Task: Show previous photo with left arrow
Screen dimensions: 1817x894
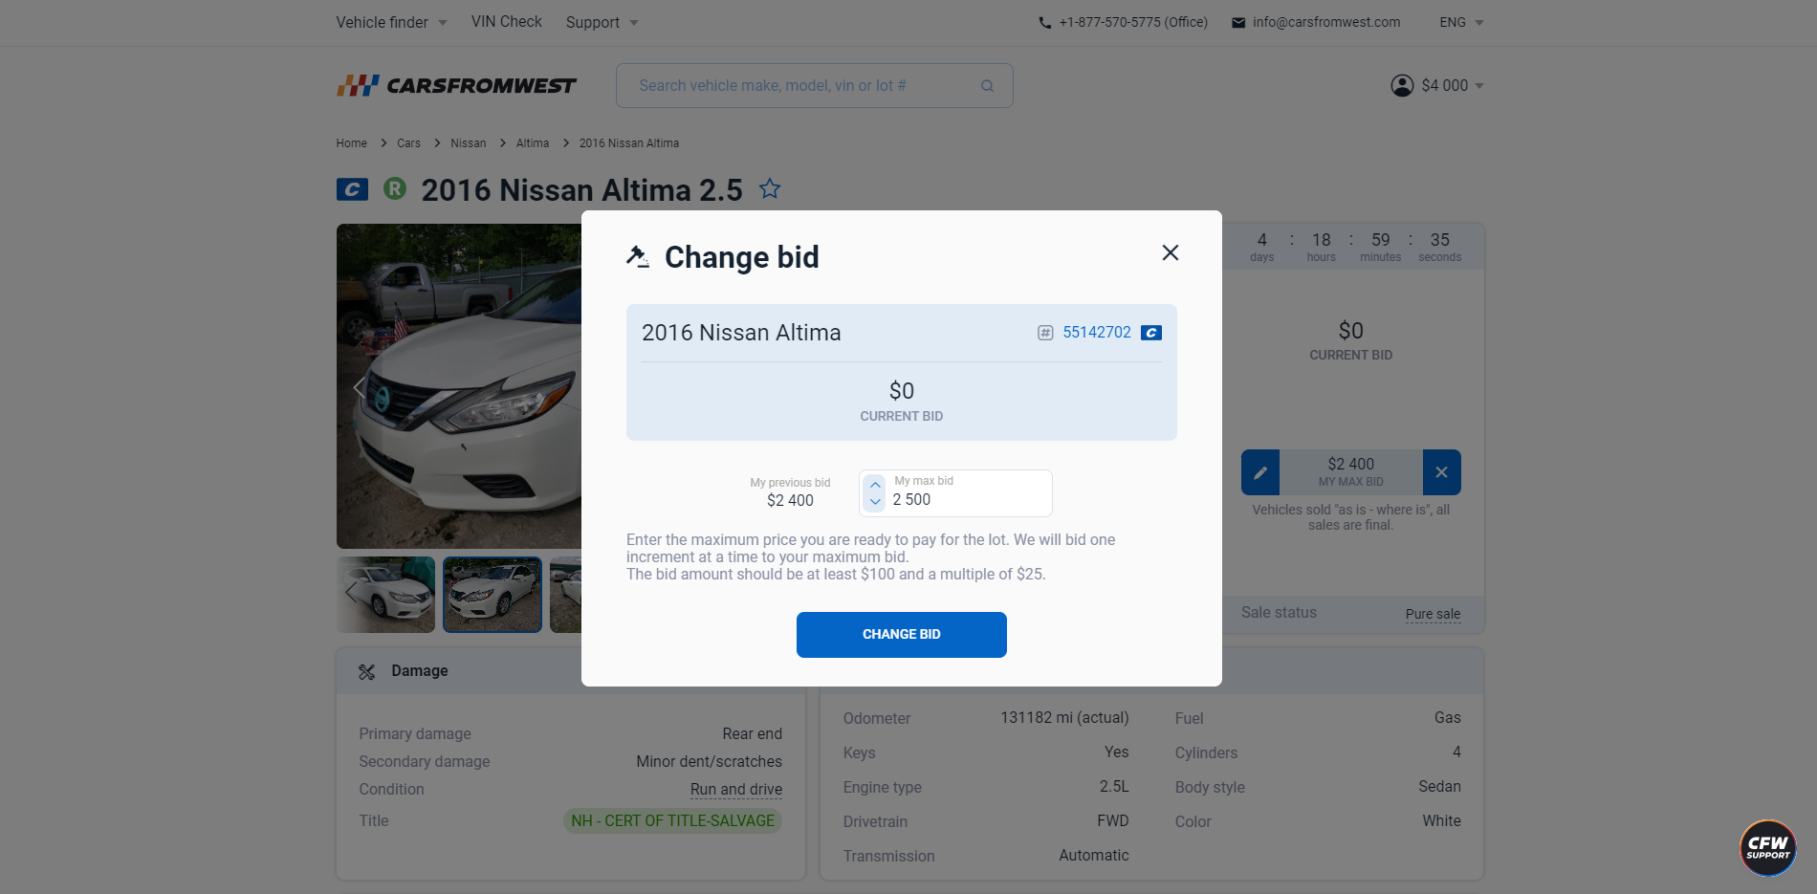Action: 359,387
